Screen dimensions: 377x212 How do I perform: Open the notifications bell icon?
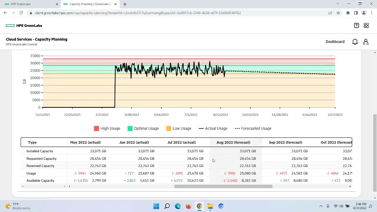click(355, 42)
